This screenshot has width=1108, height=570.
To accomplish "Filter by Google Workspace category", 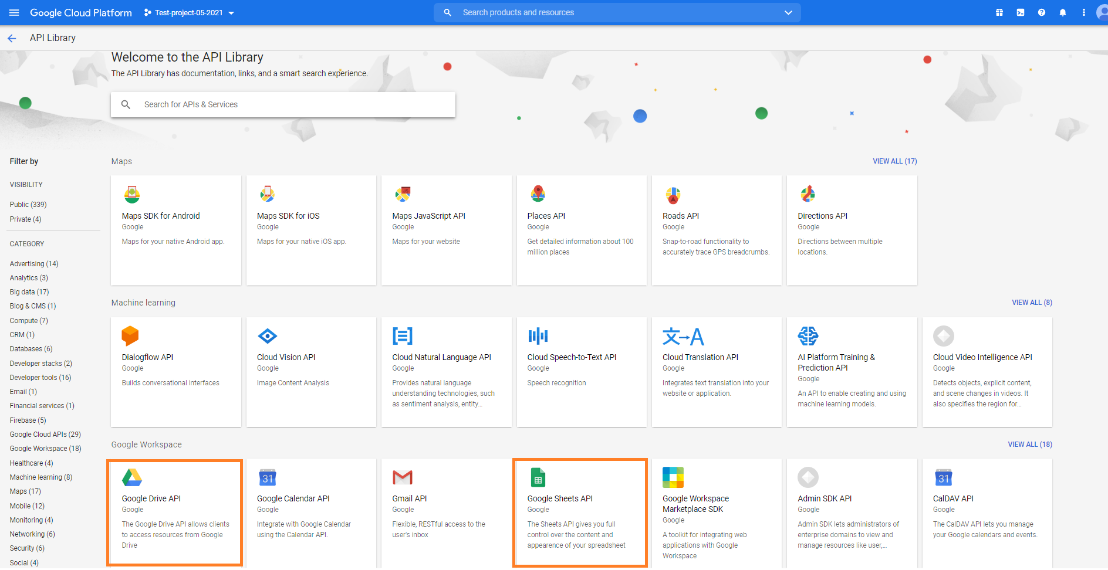I will 45,449.
